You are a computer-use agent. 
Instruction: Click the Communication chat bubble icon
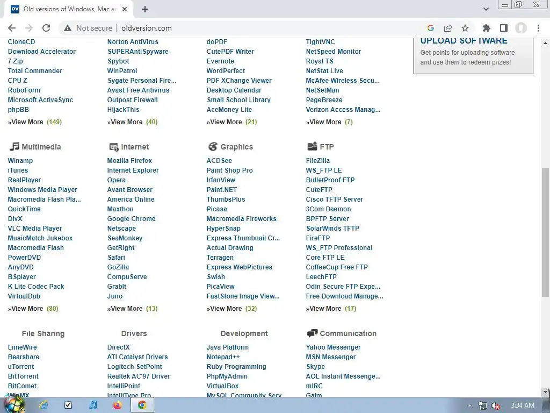pyautogui.click(x=312, y=333)
